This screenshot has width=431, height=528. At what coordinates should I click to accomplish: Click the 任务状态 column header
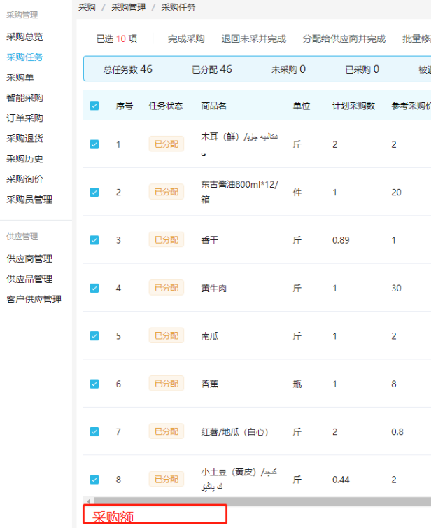click(166, 106)
